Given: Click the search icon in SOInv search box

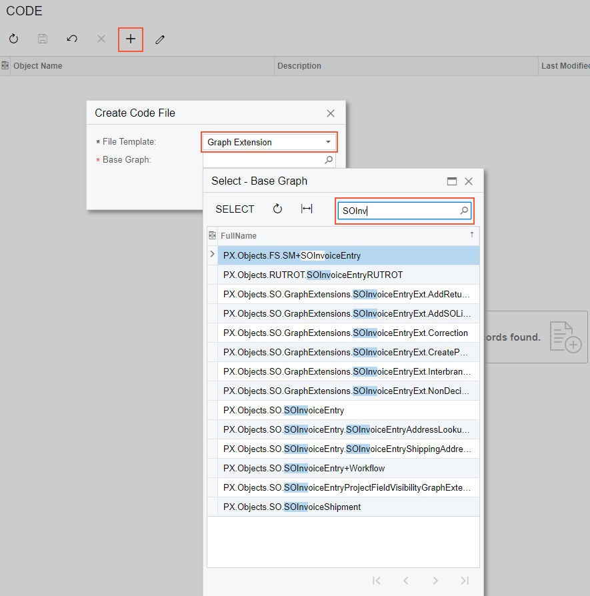Looking at the screenshot, I should tap(464, 211).
